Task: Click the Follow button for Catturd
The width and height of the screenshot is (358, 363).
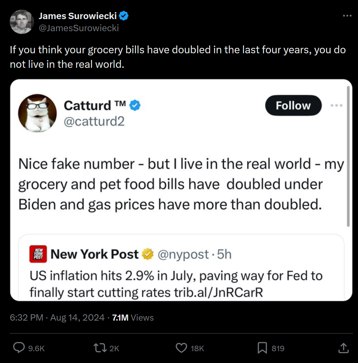Action: (293, 106)
